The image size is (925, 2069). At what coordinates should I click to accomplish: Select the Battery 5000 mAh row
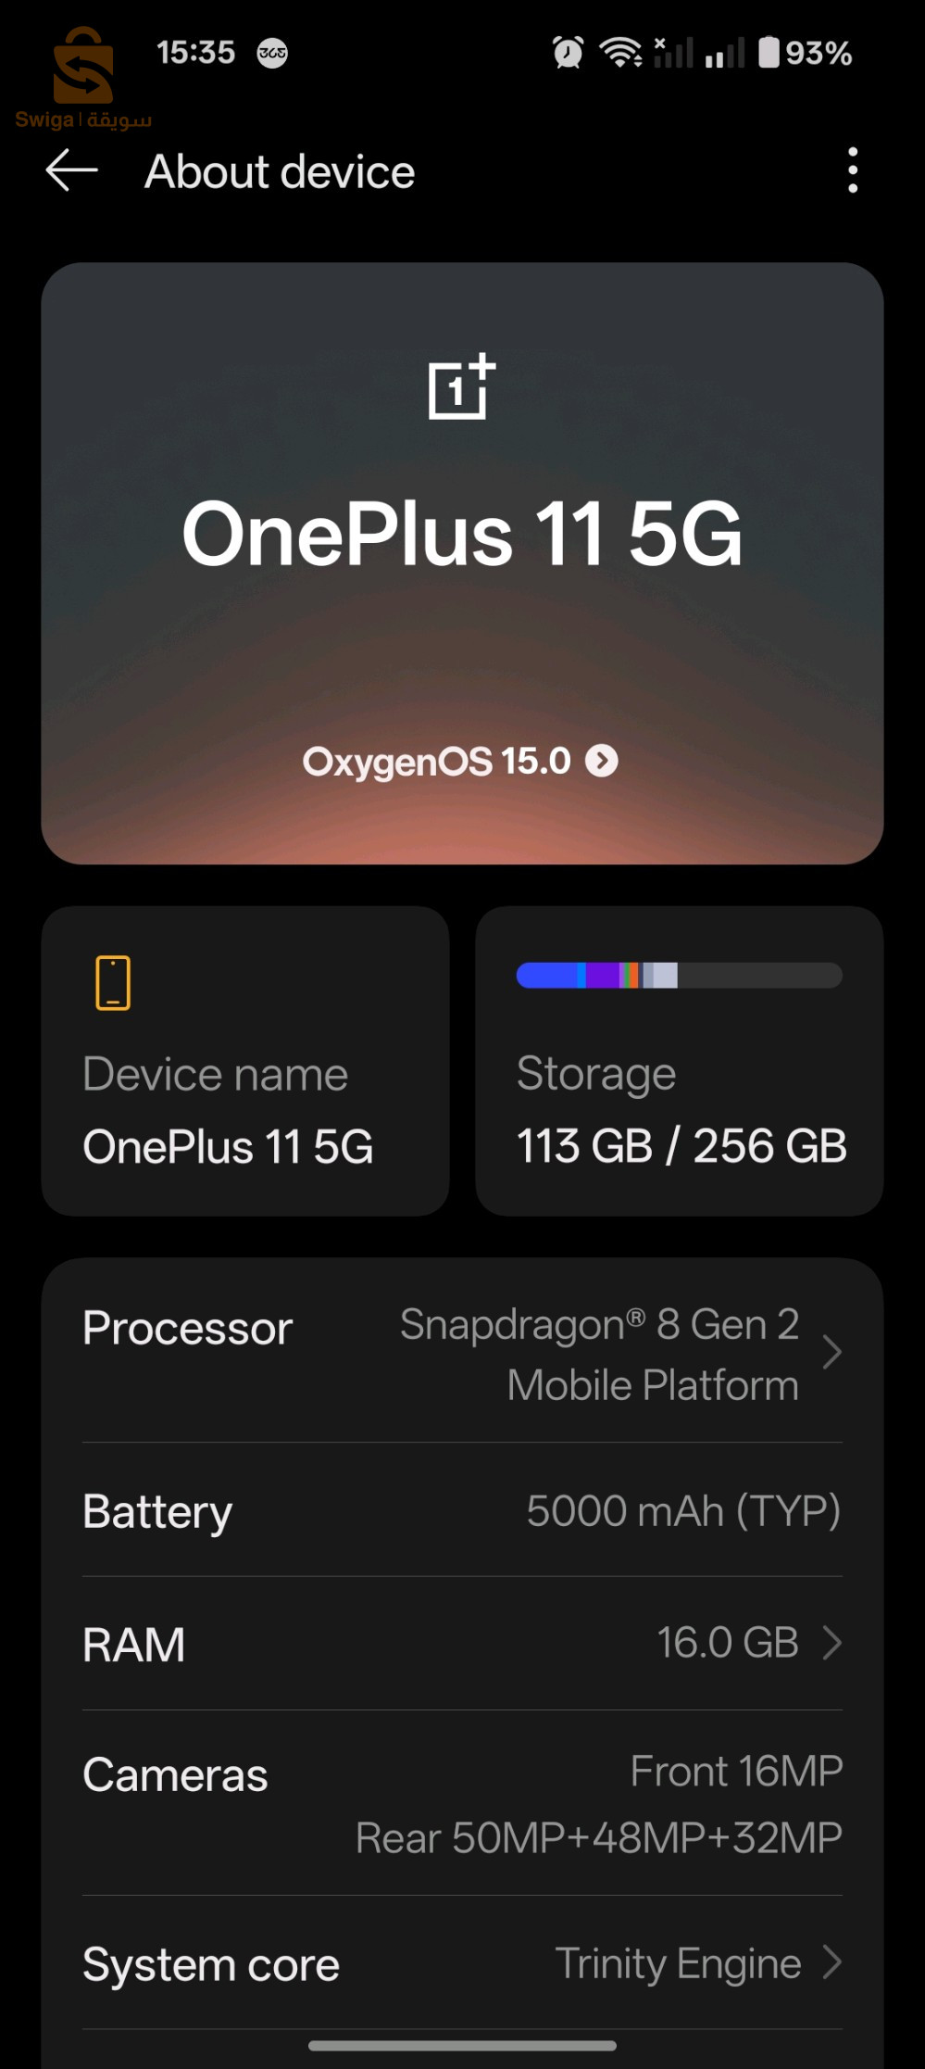pyautogui.click(x=462, y=1510)
